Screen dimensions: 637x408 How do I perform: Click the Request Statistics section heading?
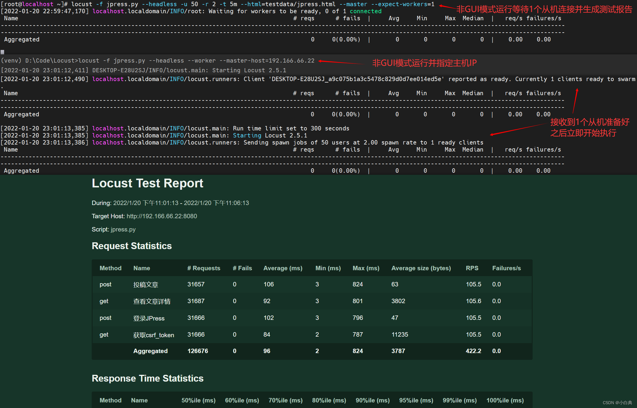[x=132, y=246]
